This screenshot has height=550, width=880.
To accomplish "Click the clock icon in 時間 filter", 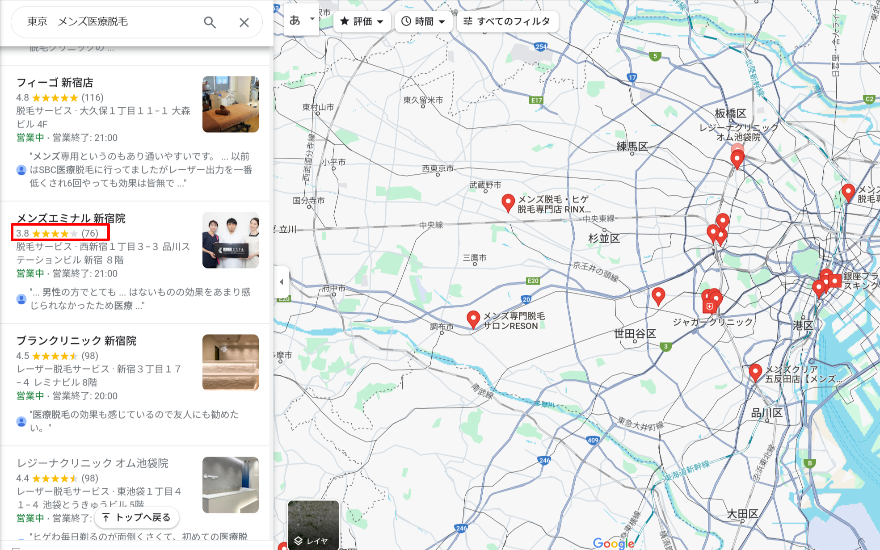I will [x=406, y=21].
